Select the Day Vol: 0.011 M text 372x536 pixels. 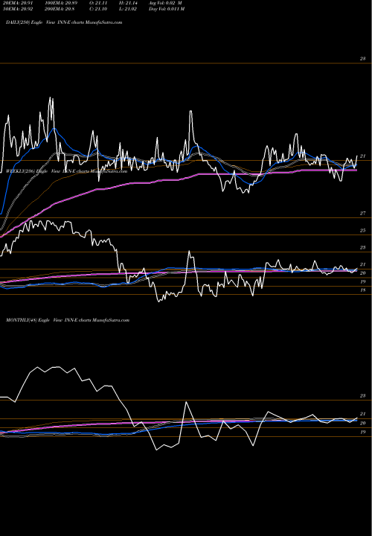167,9
